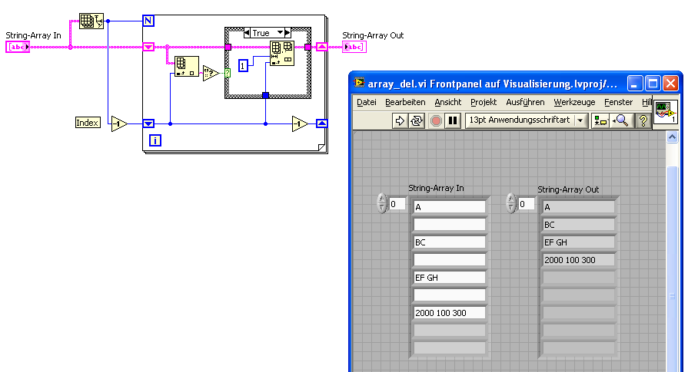Click String-Array In index field showing 0
The width and height of the screenshot is (688, 372).
pos(397,204)
